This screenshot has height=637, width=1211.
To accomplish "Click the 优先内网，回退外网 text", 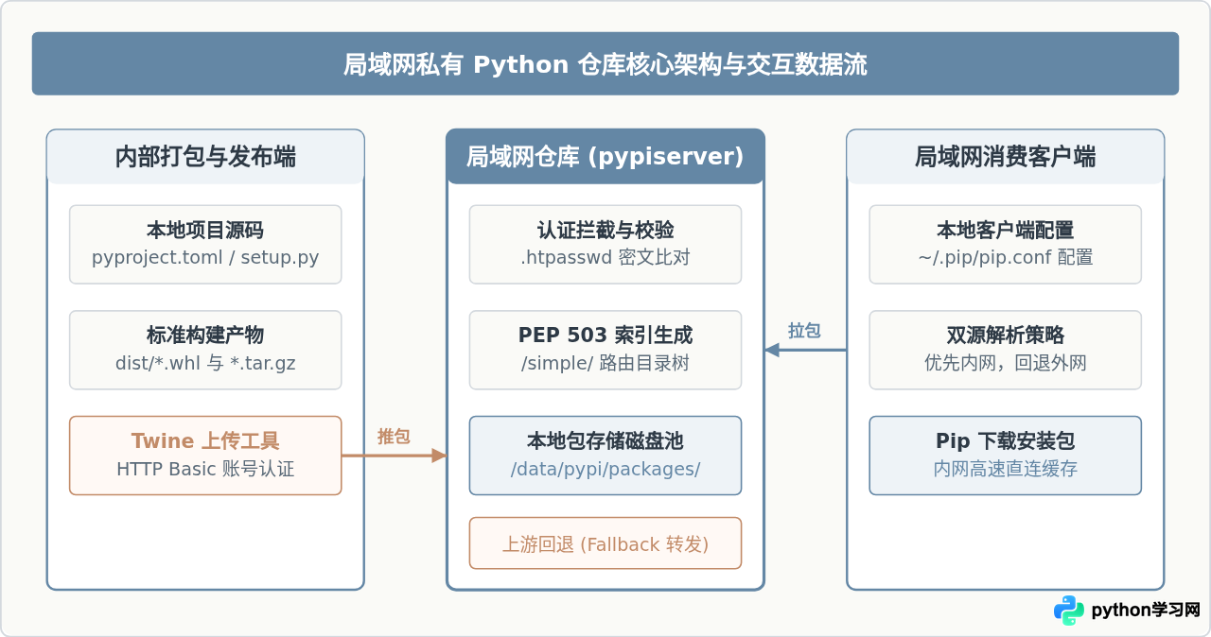I will 1006,362.
